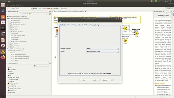This screenshot has height=98, width=174.
Task: Expand the 04_Analytics folder
Action: [x=9, y=28]
